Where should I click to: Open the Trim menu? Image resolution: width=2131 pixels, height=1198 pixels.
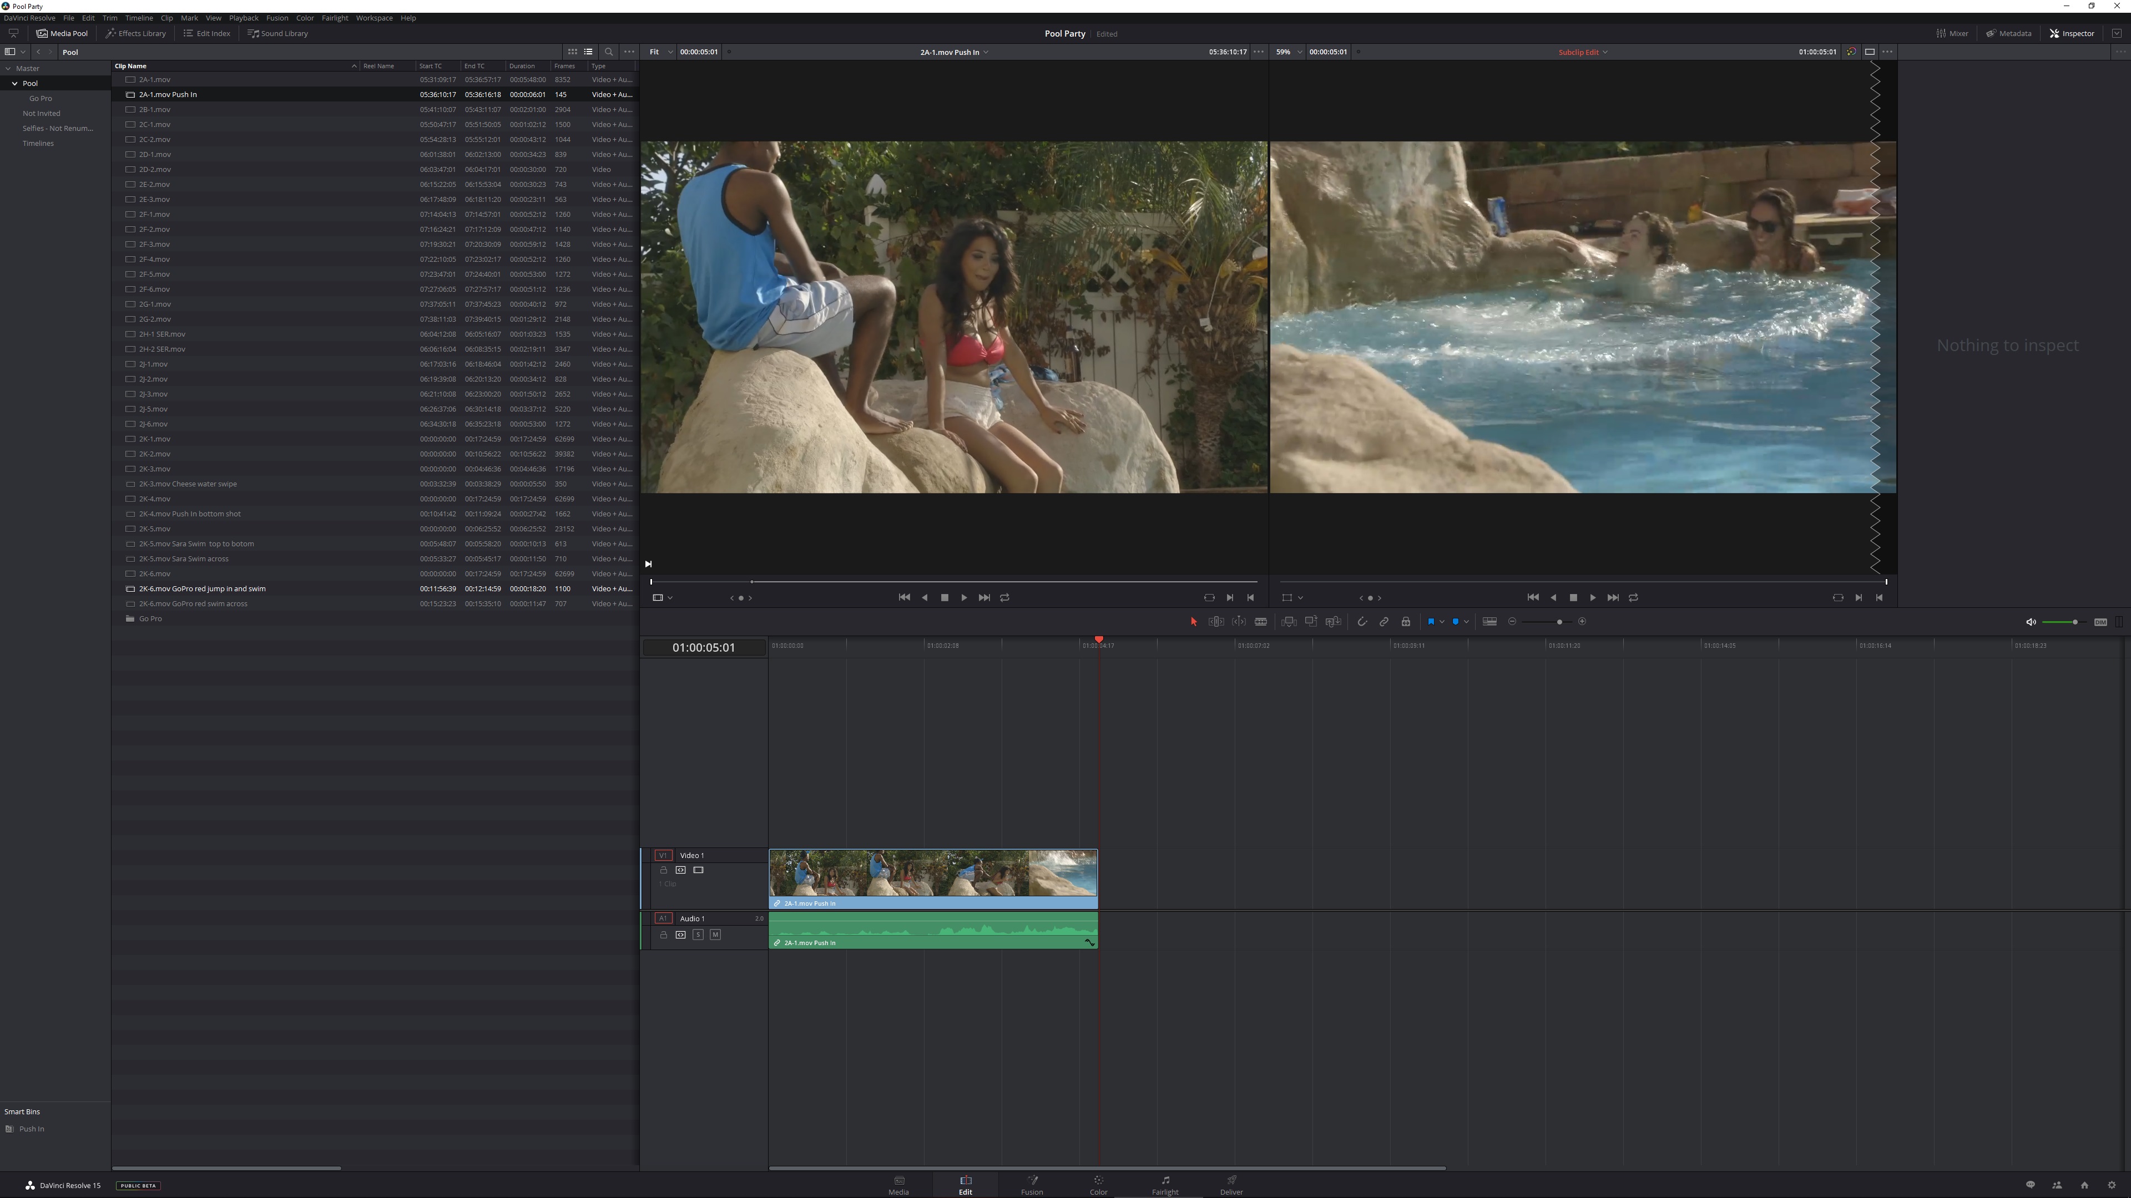[x=109, y=17]
